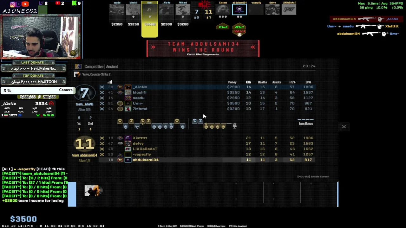Click the YouTube icon beside the Instagram icon

coord(25,4)
